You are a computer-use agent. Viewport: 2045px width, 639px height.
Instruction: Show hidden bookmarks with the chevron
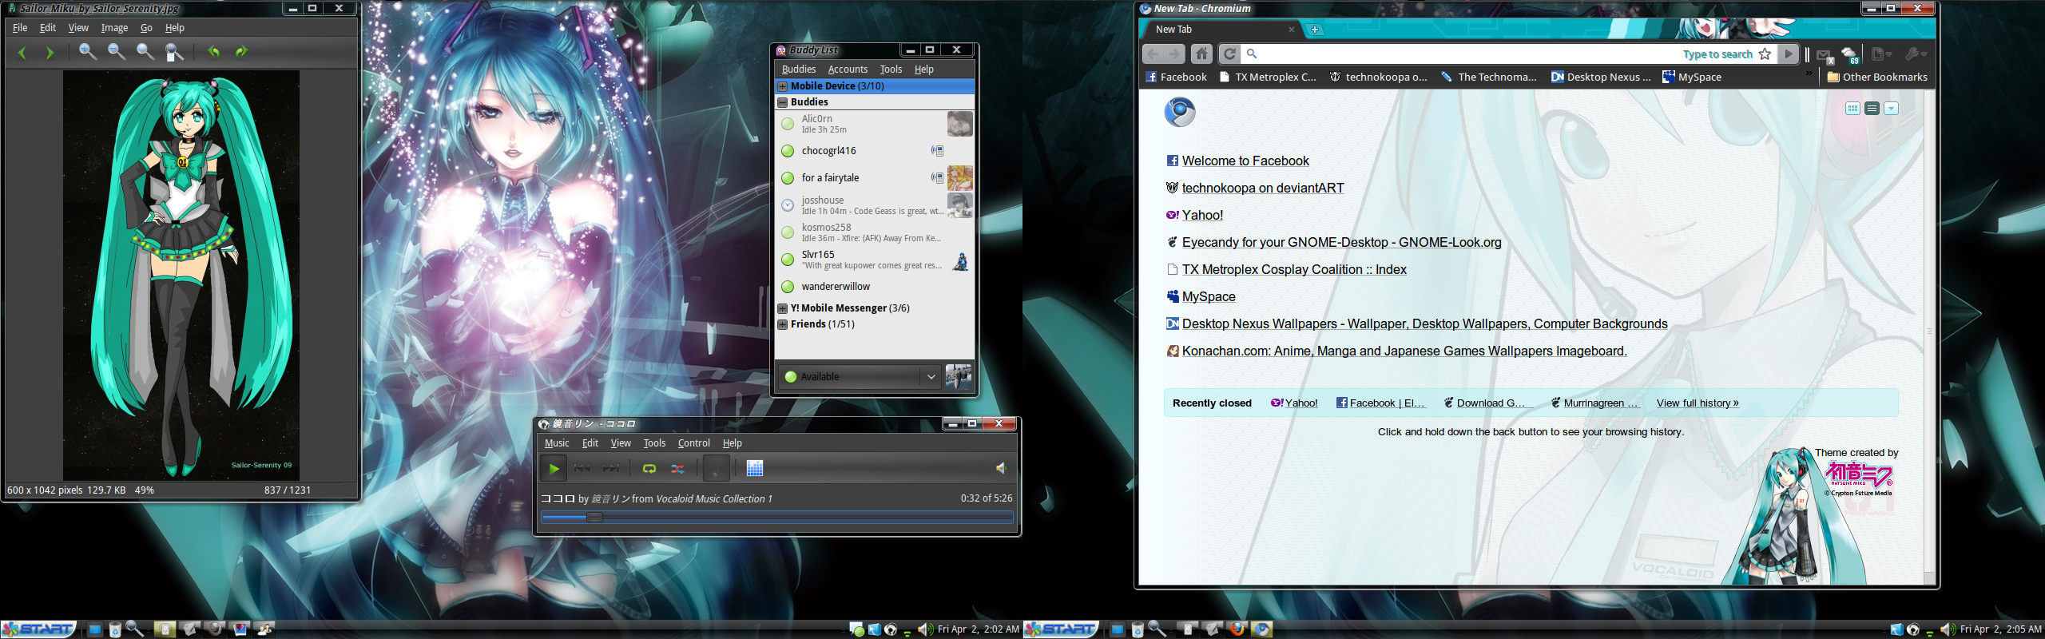(1809, 73)
